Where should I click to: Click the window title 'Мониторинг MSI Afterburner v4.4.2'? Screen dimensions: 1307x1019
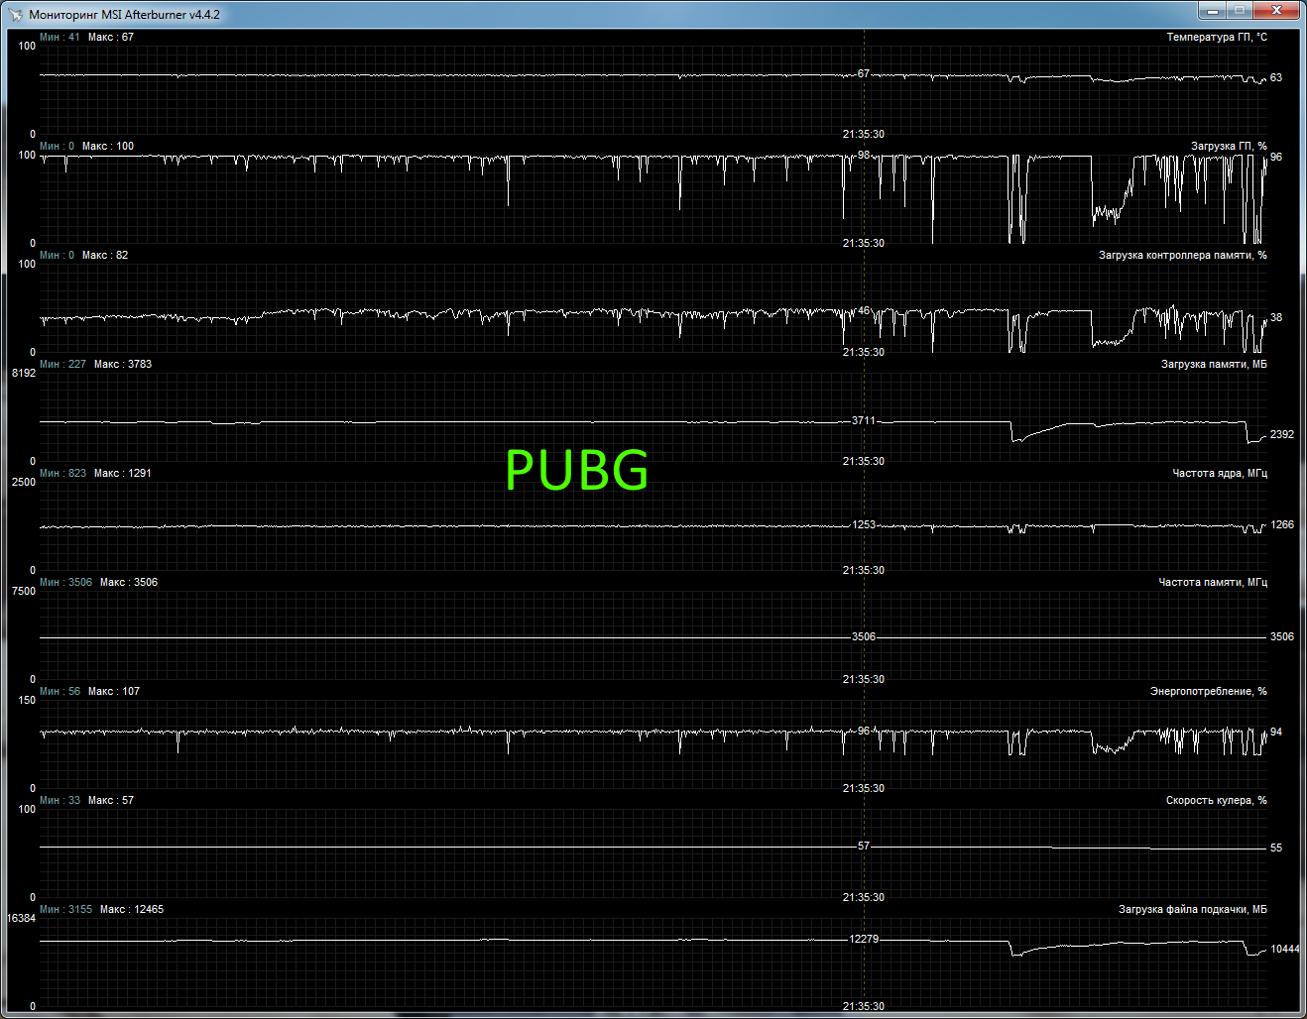(x=124, y=15)
